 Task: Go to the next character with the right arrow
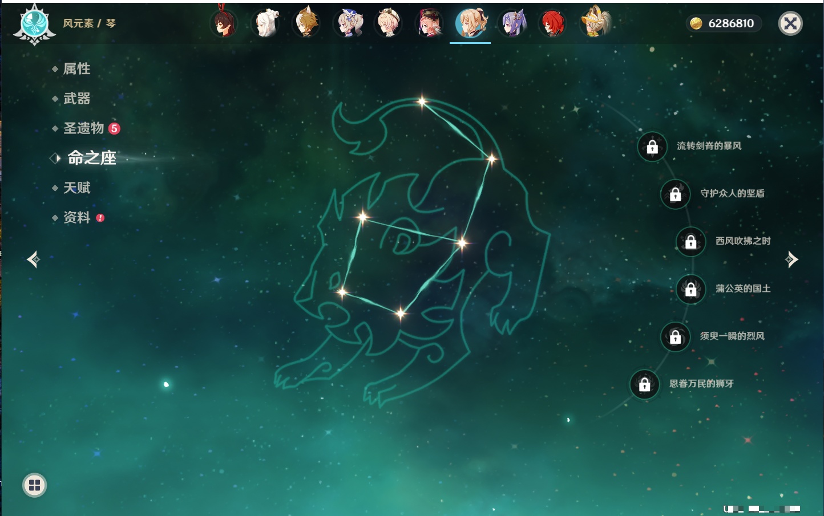(x=791, y=259)
